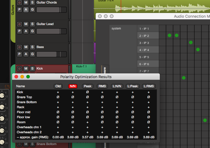The image size is (210, 148).
Task: Select the Peak polarity column button
Action: pos(87,86)
